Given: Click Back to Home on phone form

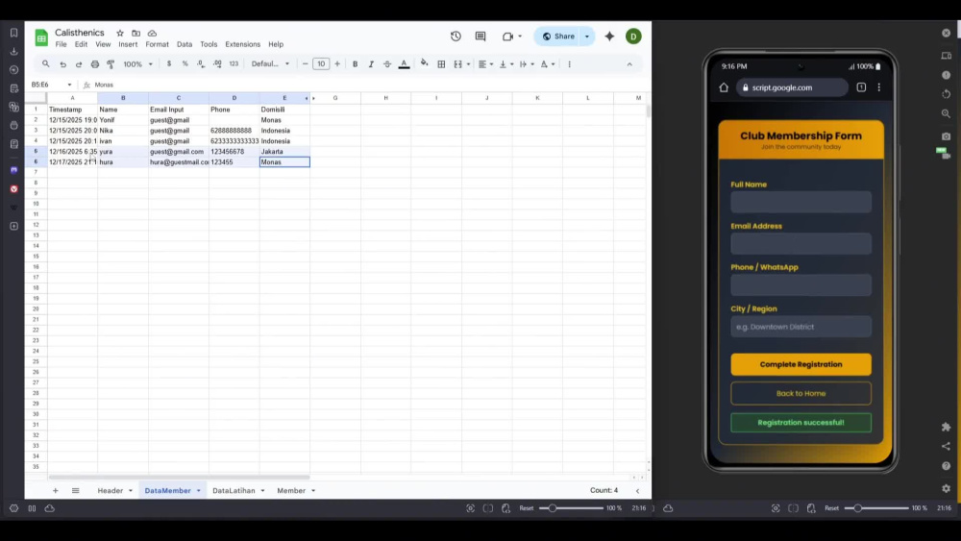Looking at the screenshot, I should [x=801, y=393].
